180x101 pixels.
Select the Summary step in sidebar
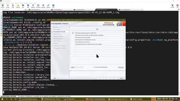tap(56, 43)
